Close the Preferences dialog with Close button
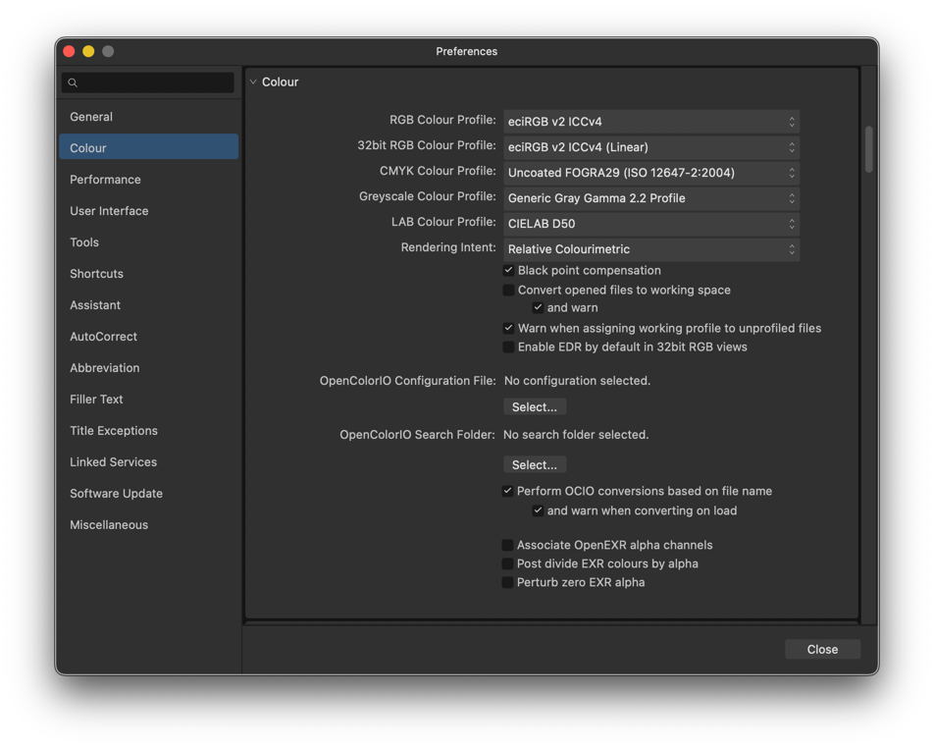934x748 pixels. click(821, 650)
